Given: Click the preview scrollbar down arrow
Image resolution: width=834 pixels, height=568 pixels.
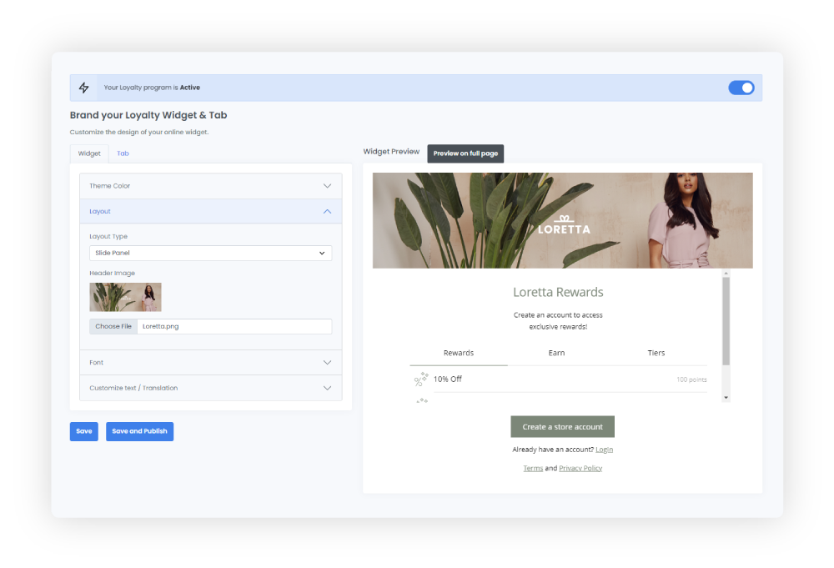Looking at the screenshot, I should click(726, 398).
